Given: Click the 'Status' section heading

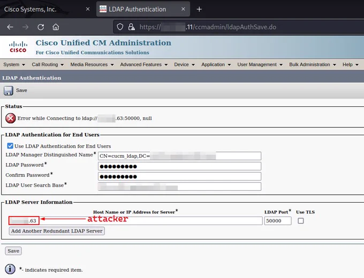Looking at the screenshot, I should click(13, 106).
